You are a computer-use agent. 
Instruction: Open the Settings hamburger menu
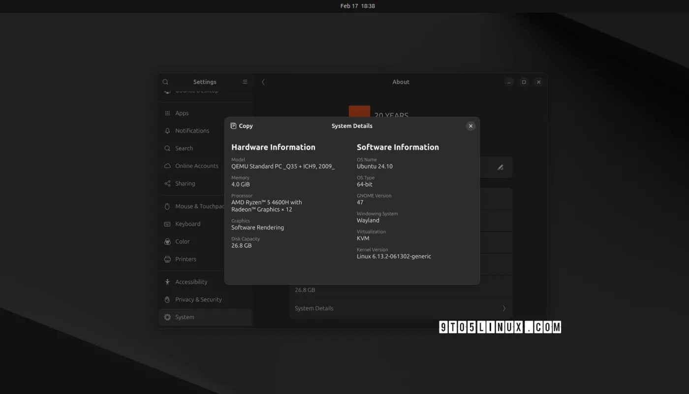(245, 82)
